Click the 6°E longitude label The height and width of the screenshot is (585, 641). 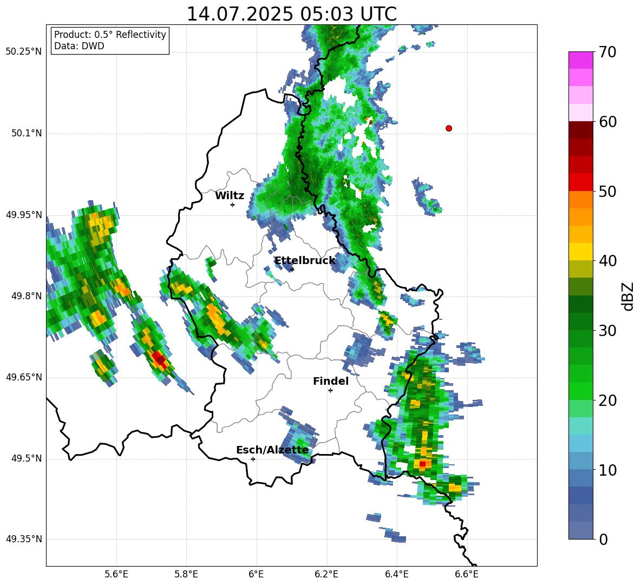pos(256,574)
